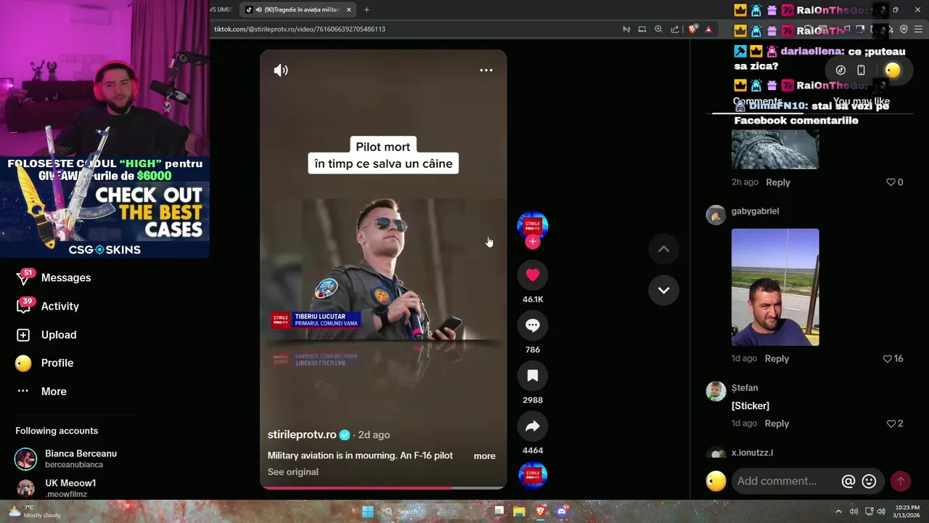Open Ștefan's profile avatar
929x523 pixels.
click(716, 392)
